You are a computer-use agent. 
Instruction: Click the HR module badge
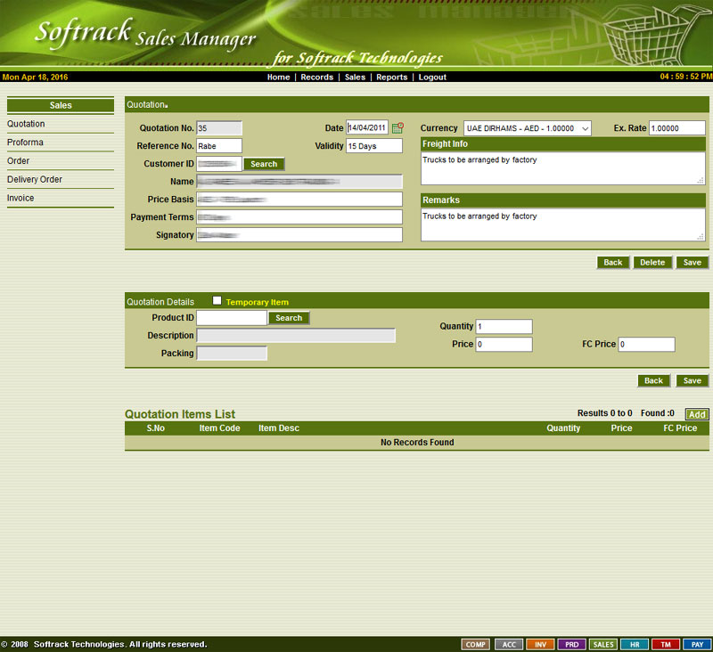(x=634, y=644)
